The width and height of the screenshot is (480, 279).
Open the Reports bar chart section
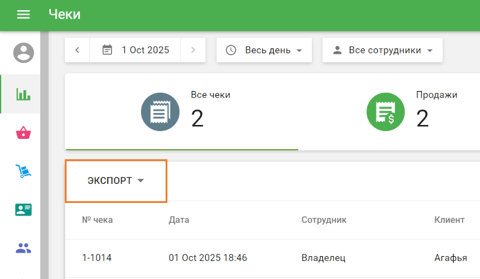pyautogui.click(x=23, y=94)
